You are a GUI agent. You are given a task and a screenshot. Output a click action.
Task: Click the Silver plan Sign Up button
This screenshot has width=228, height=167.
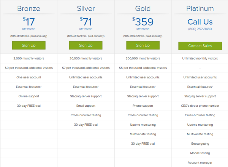(x=86, y=45)
